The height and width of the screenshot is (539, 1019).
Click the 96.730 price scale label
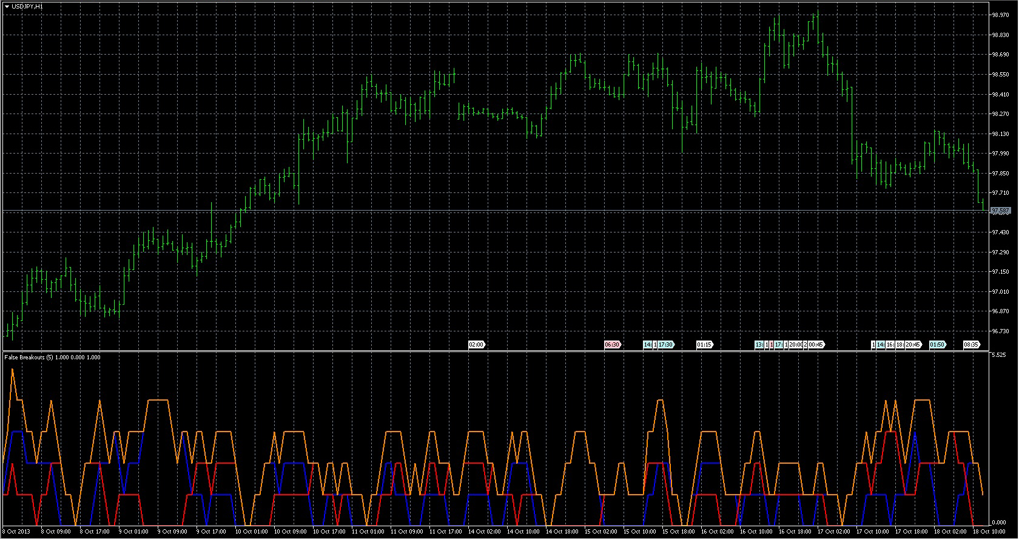[1000, 331]
